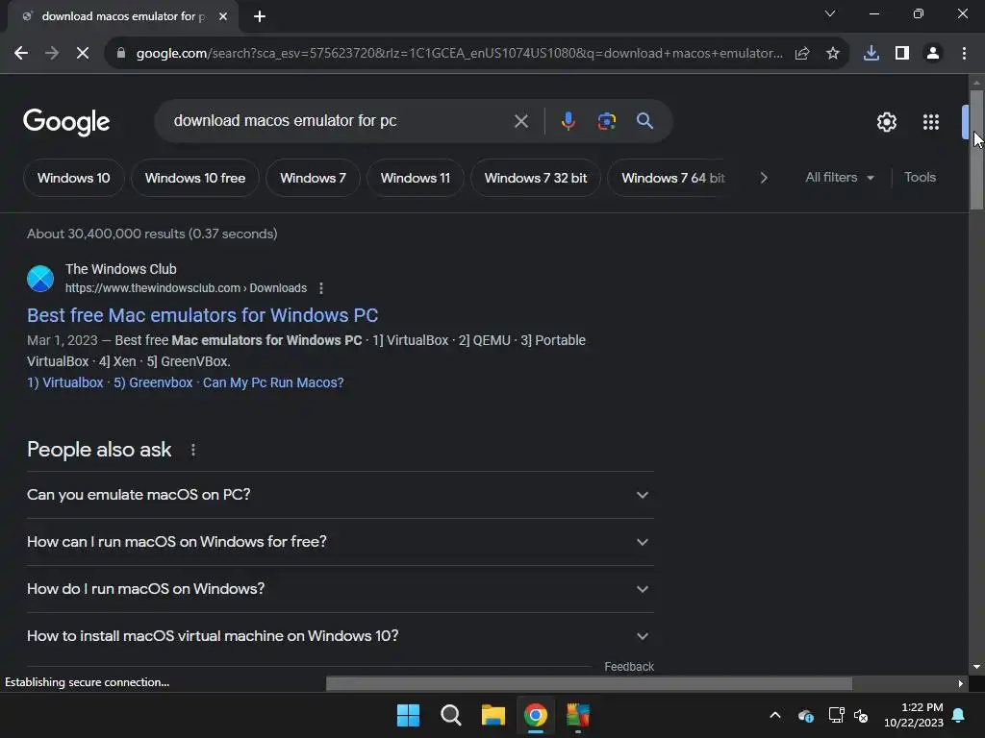
Task: Expand How can I run macOS free
Action: (x=340, y=542)
